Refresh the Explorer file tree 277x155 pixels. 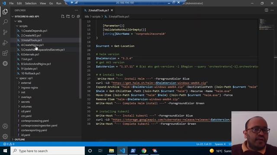[73, 16]
